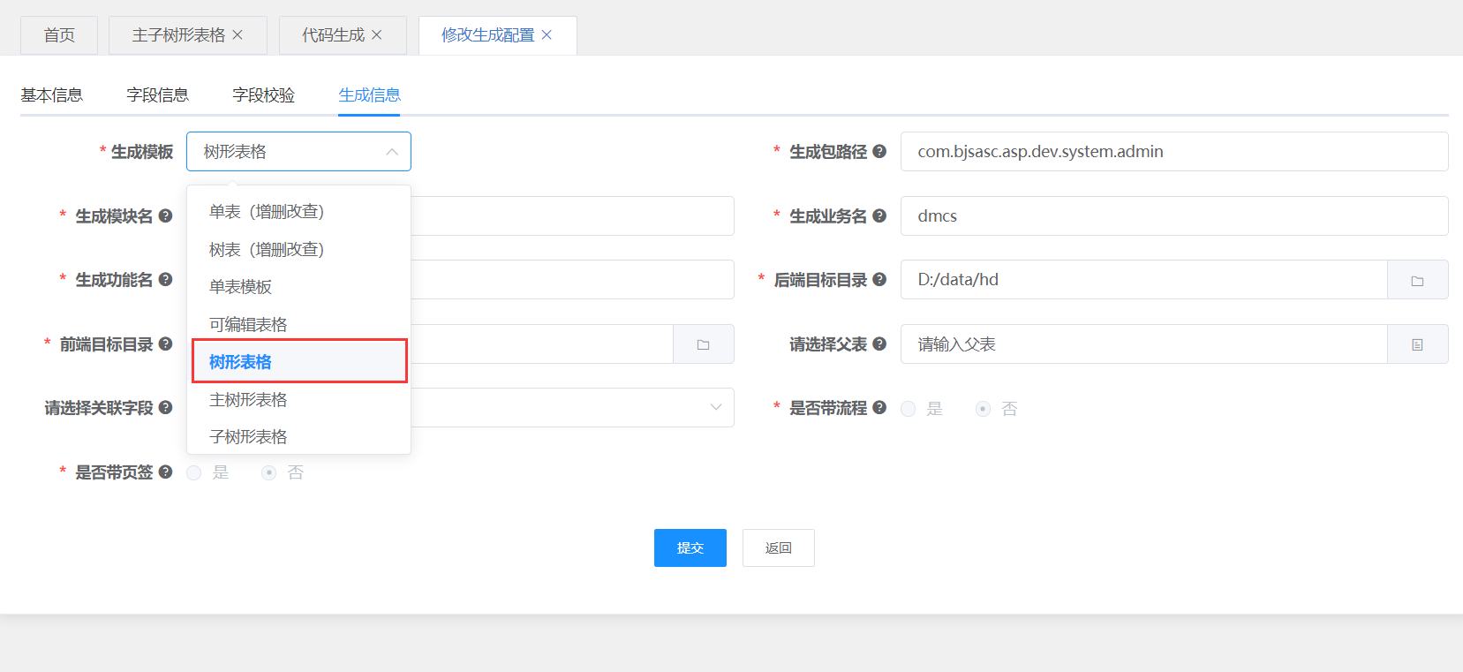Choose 单表（增删改查）template option
1463x672 pixels.
(x=299, y=212)
